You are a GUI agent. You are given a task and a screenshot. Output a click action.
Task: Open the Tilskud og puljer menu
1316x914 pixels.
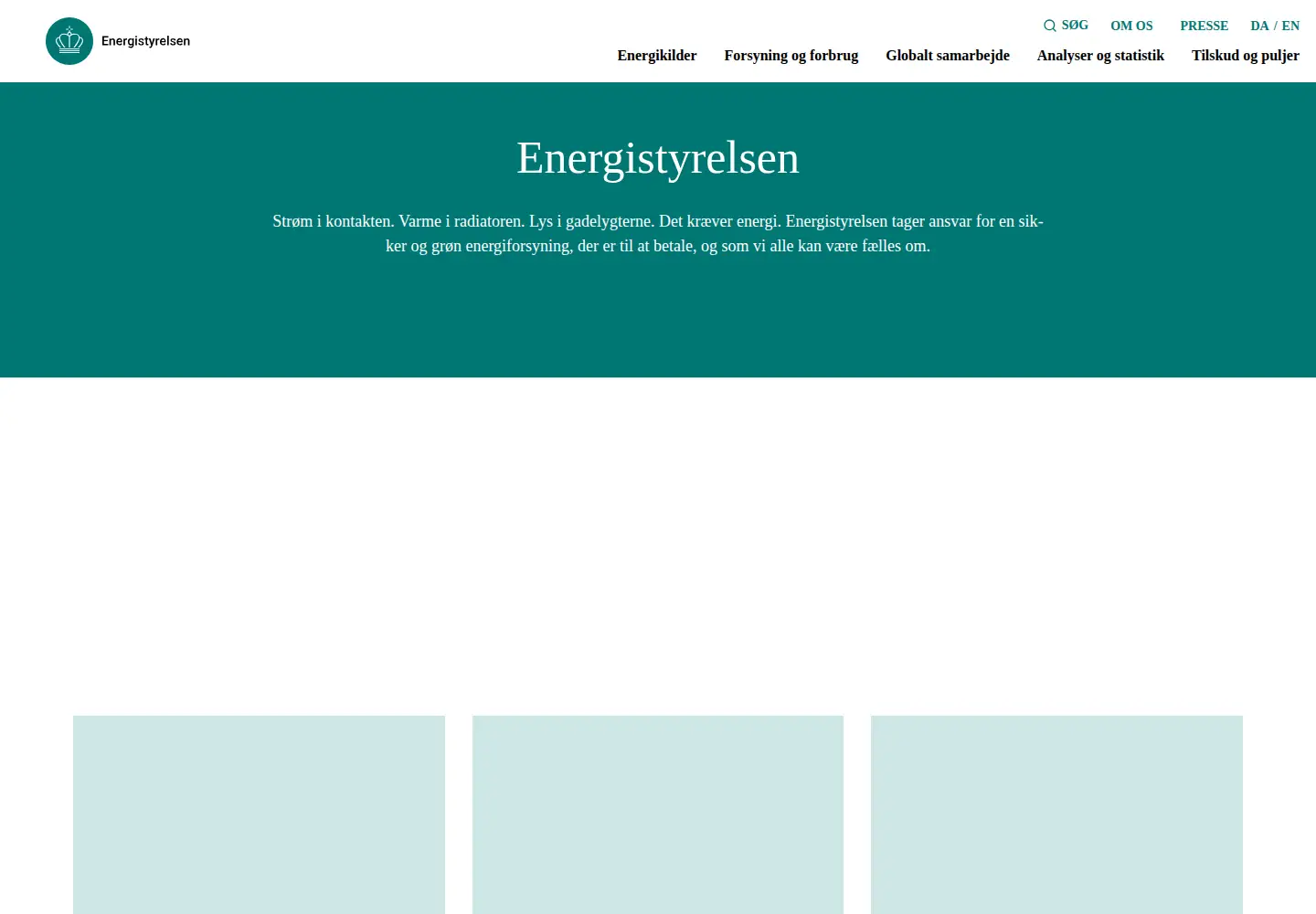click(x=1246, y=56)
